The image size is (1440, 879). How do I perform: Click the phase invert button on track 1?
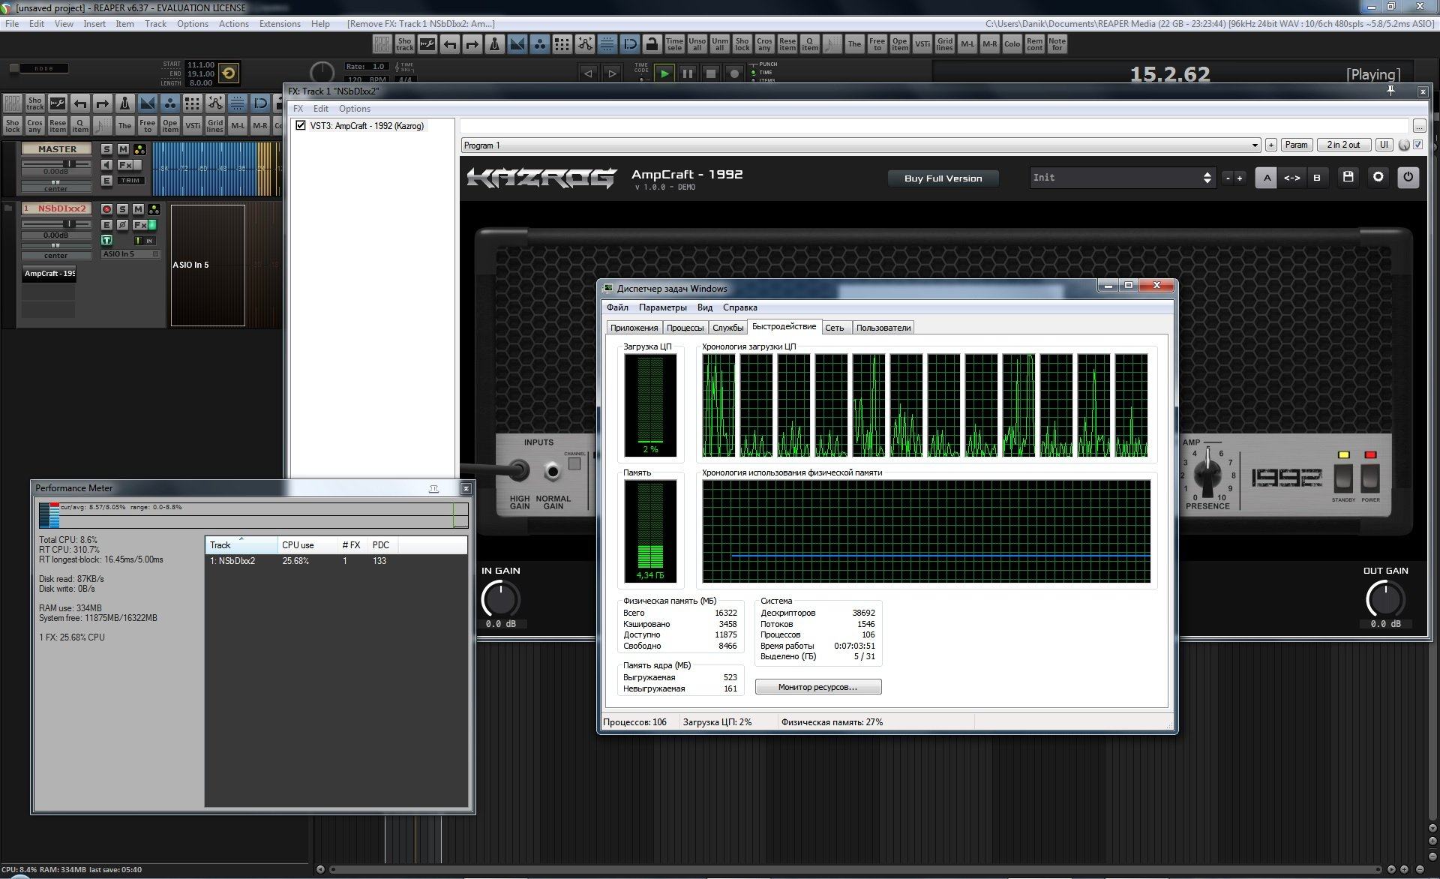tap(123, 225)
